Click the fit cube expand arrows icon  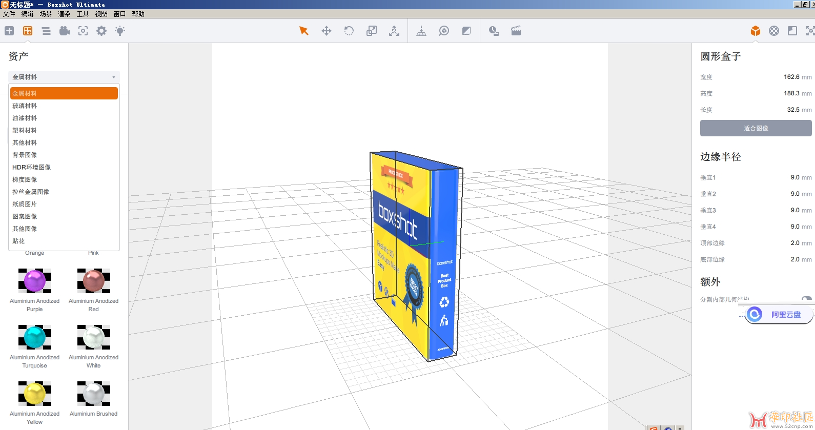tap(810, 31)
